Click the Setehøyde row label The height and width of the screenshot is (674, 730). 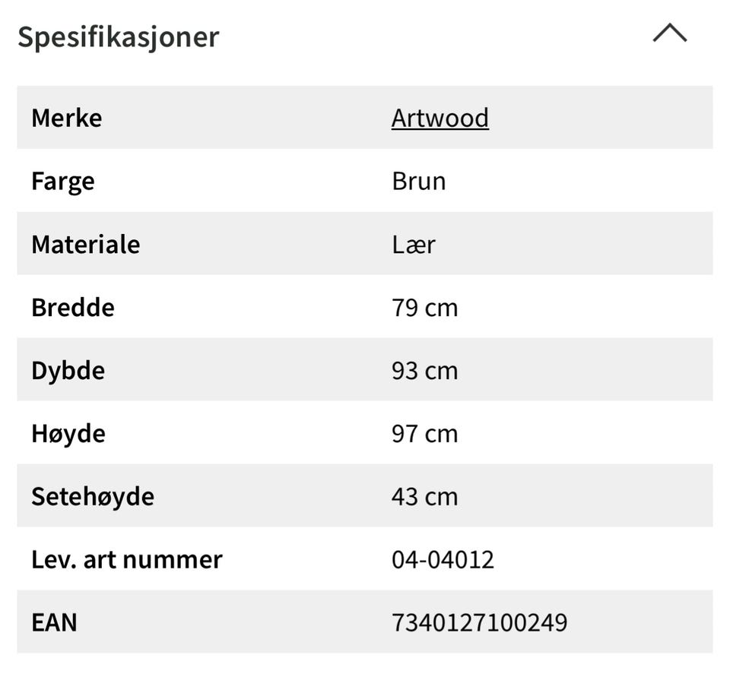click(93, 497)
